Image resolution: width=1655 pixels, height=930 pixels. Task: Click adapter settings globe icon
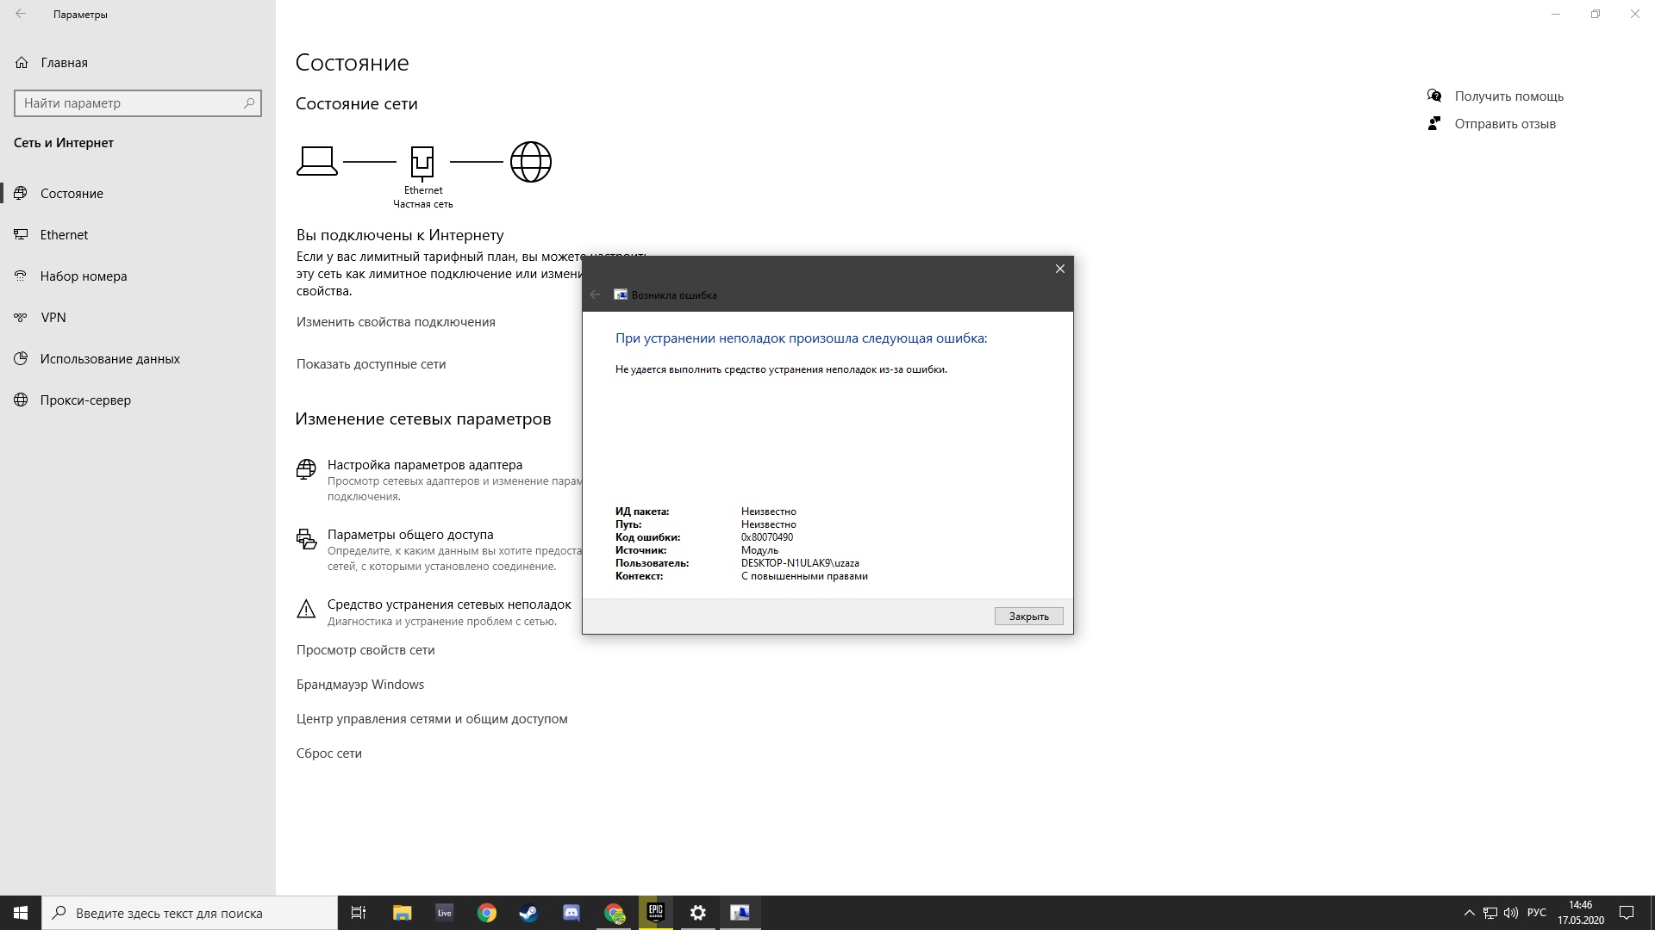[x=306, y=469]
